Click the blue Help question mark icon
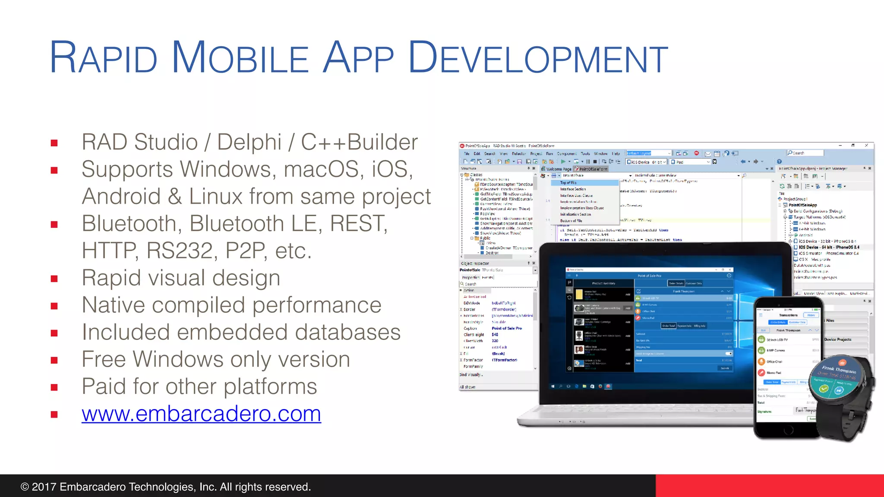This screenshot has width=884, height=497. click(780, 161)
